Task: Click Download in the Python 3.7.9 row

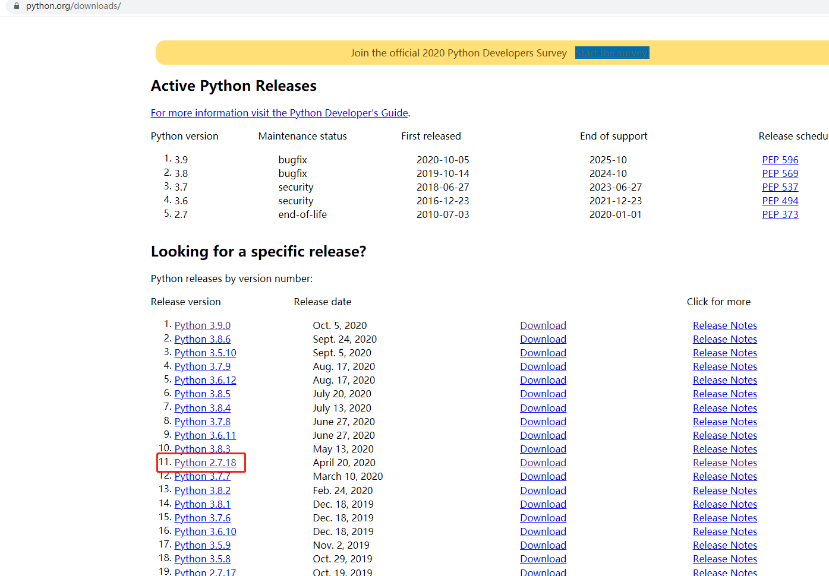Action: [543, 366]
